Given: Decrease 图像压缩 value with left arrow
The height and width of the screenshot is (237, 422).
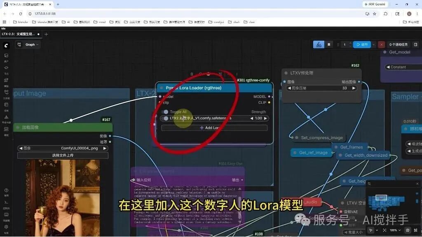Looking at the screenshot, I should point(289,88).
